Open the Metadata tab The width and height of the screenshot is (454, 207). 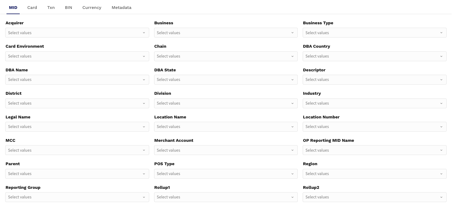pos(121,7)
